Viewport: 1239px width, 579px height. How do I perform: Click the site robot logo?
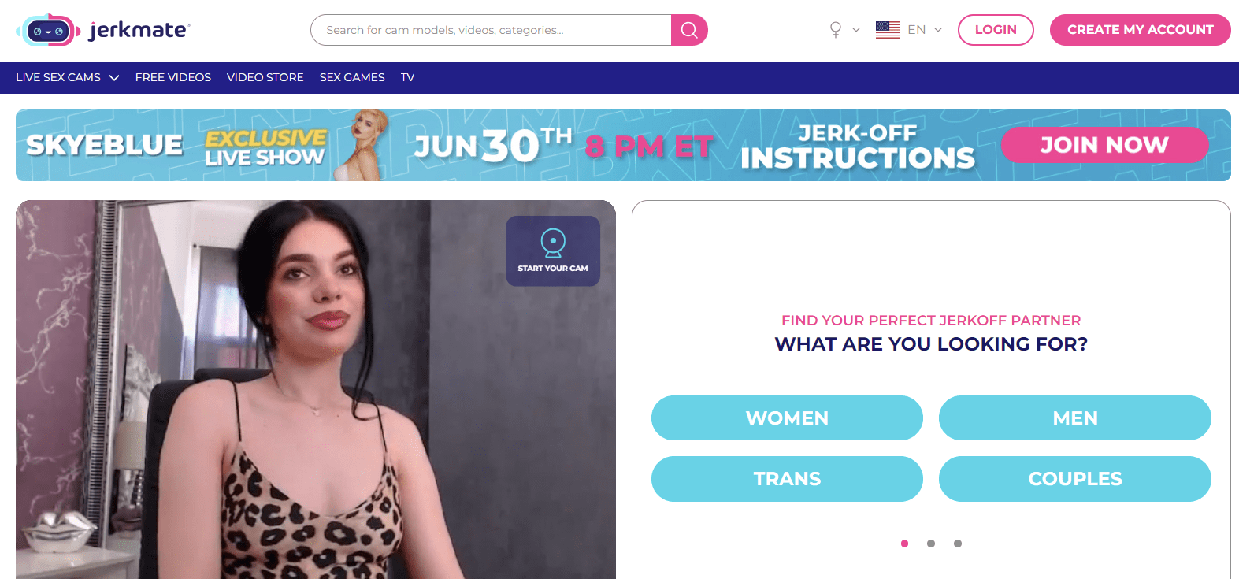49,31
